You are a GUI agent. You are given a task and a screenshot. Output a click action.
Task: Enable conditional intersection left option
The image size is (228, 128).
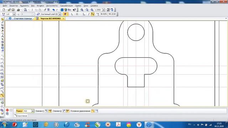(93, 111)
